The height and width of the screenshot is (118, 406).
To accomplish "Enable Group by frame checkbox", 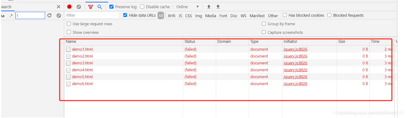I will tap(264, 24).
